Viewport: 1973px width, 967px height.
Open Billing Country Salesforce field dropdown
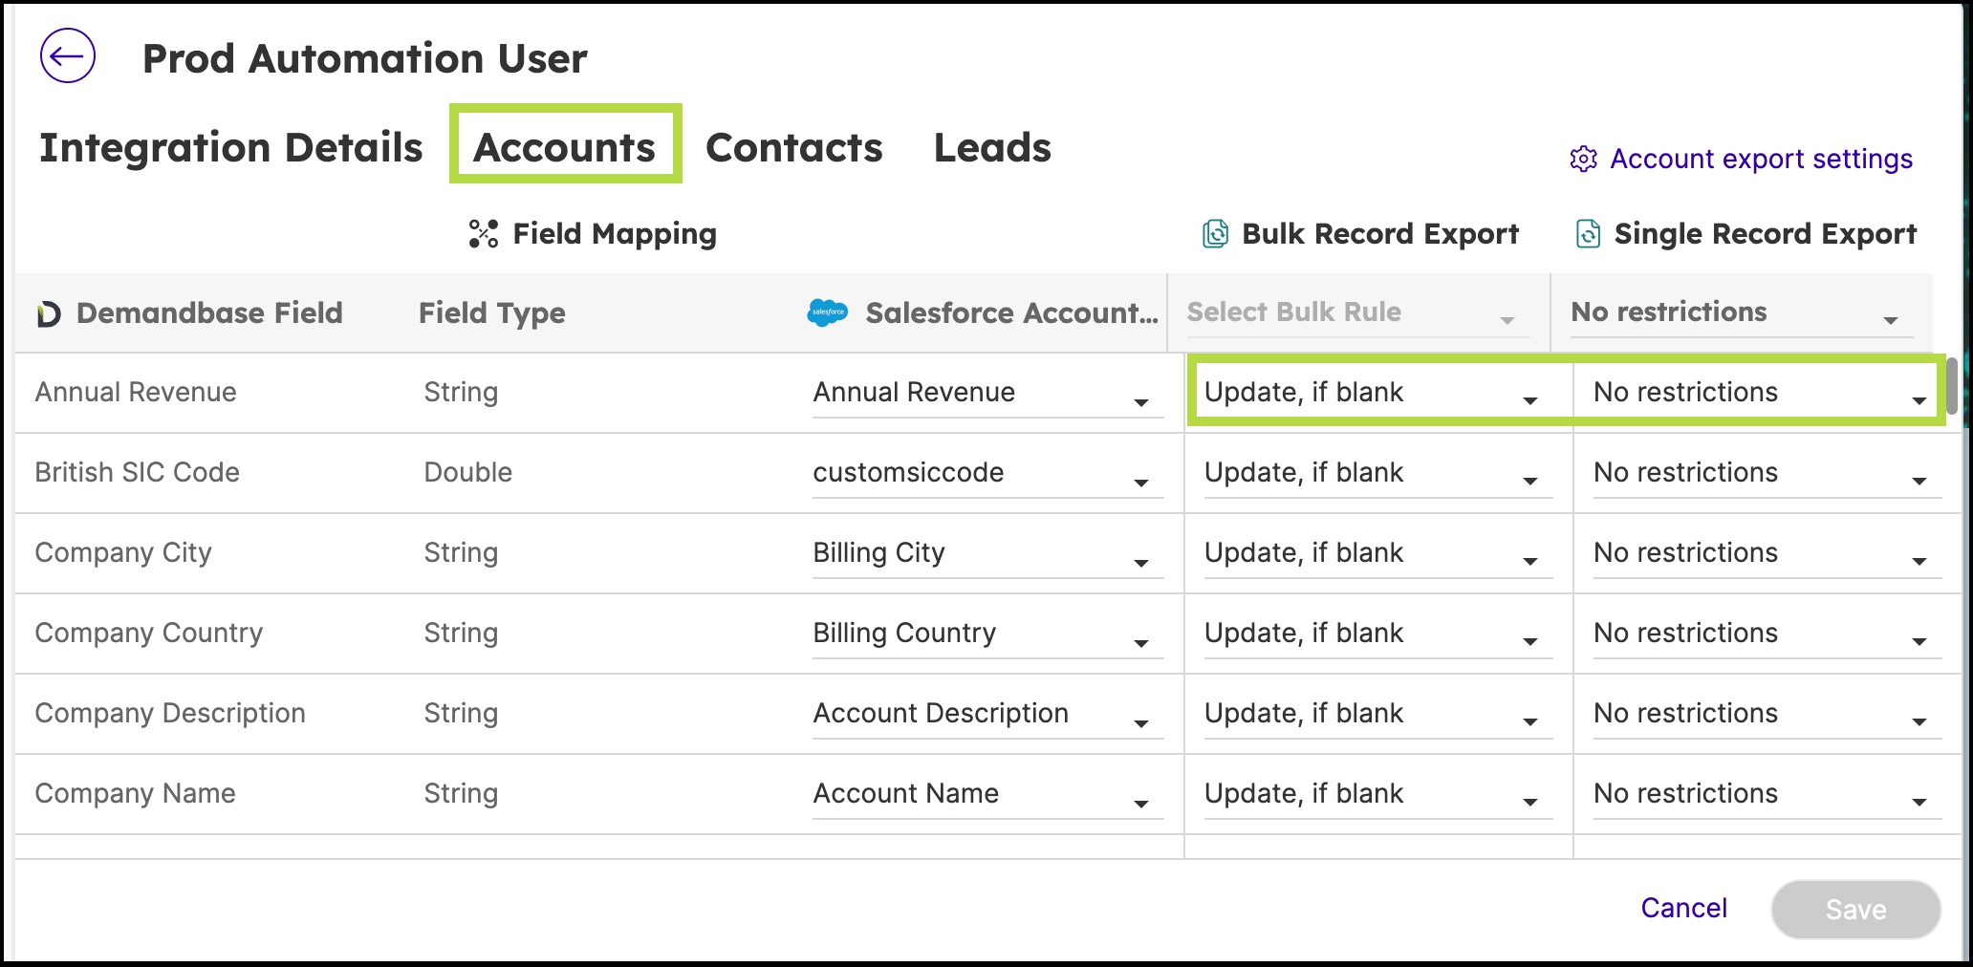pyautogui.click(x=987, y=634)
